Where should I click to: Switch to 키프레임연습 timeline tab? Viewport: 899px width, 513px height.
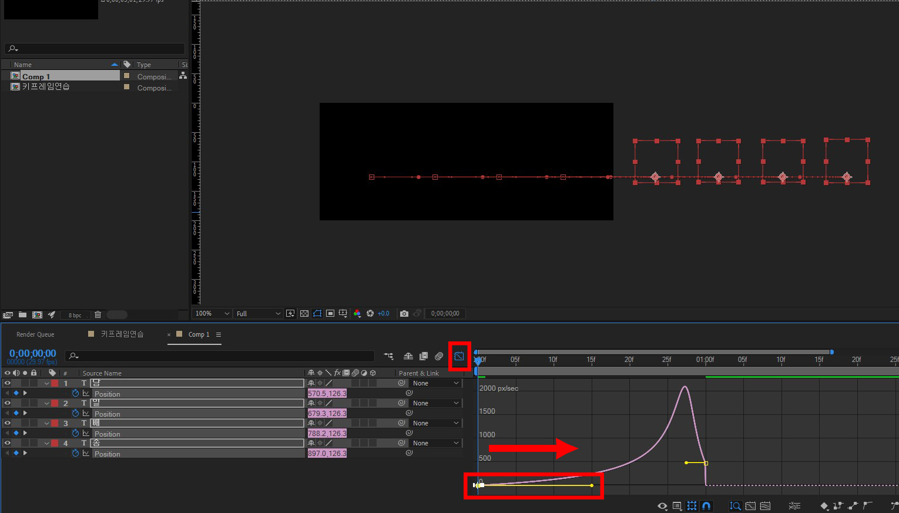click(122, 334)
